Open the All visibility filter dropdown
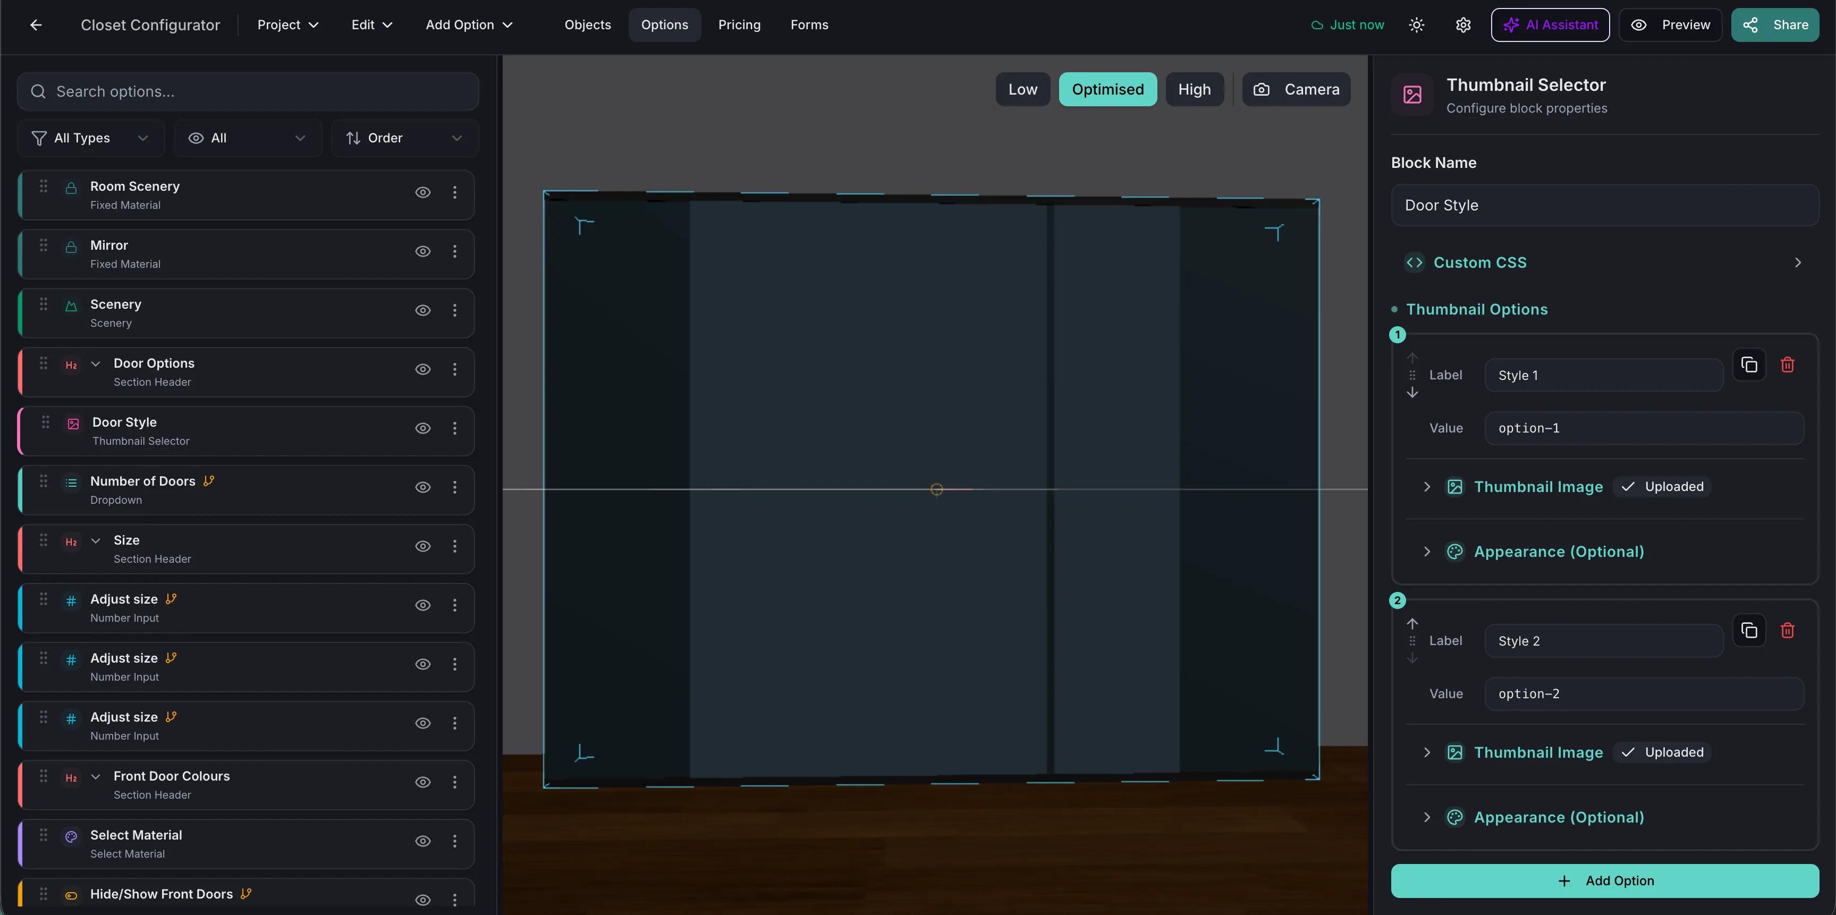This screenshot has width=1836, height=915. click(247, 138)
